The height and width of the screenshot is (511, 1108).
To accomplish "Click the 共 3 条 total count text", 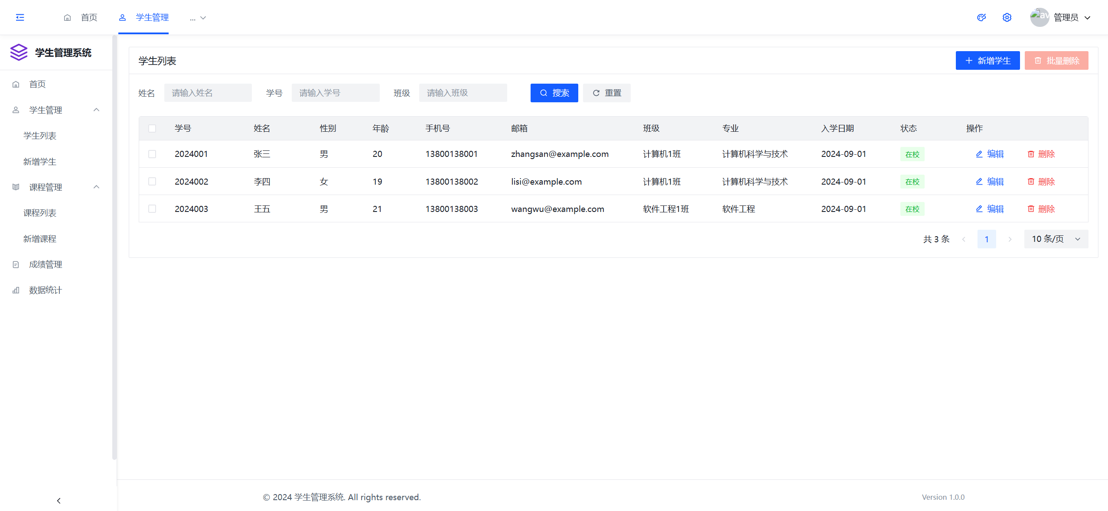I will click(936, 239).
